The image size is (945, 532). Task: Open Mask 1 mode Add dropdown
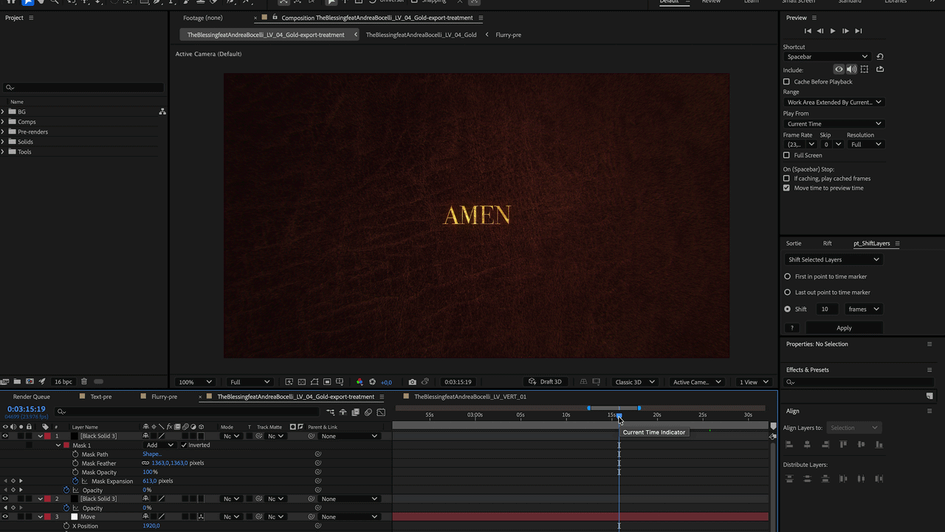(x=160, y=446)
